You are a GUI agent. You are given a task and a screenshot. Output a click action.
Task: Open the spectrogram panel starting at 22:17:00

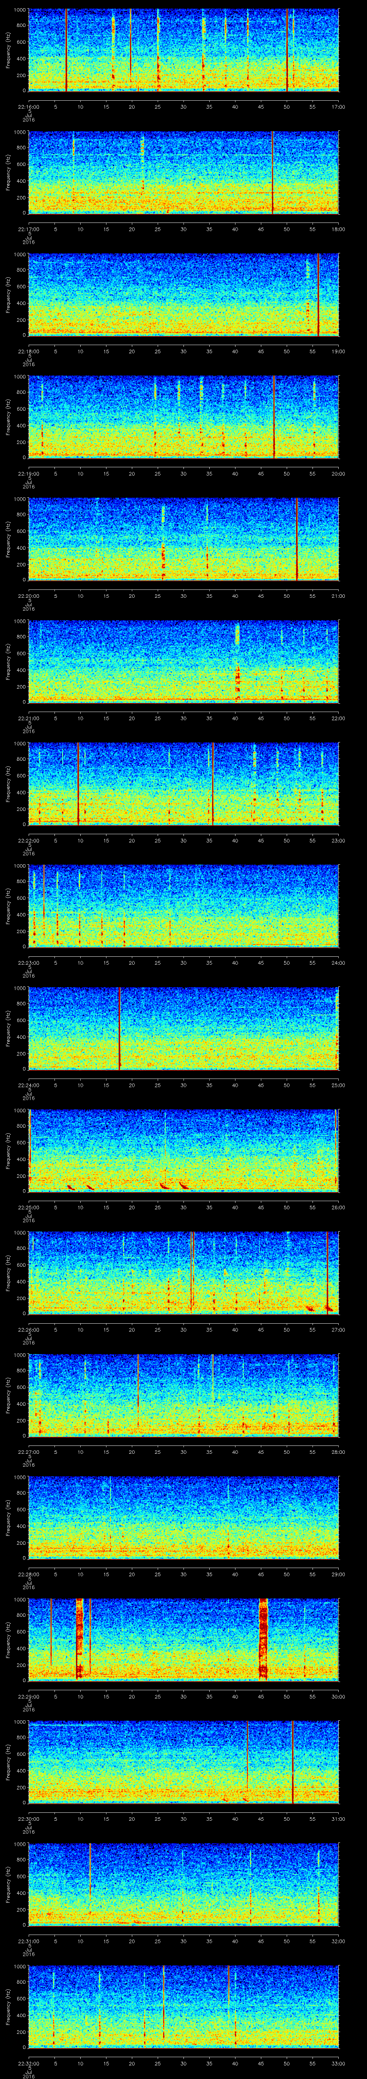(184, 173)
